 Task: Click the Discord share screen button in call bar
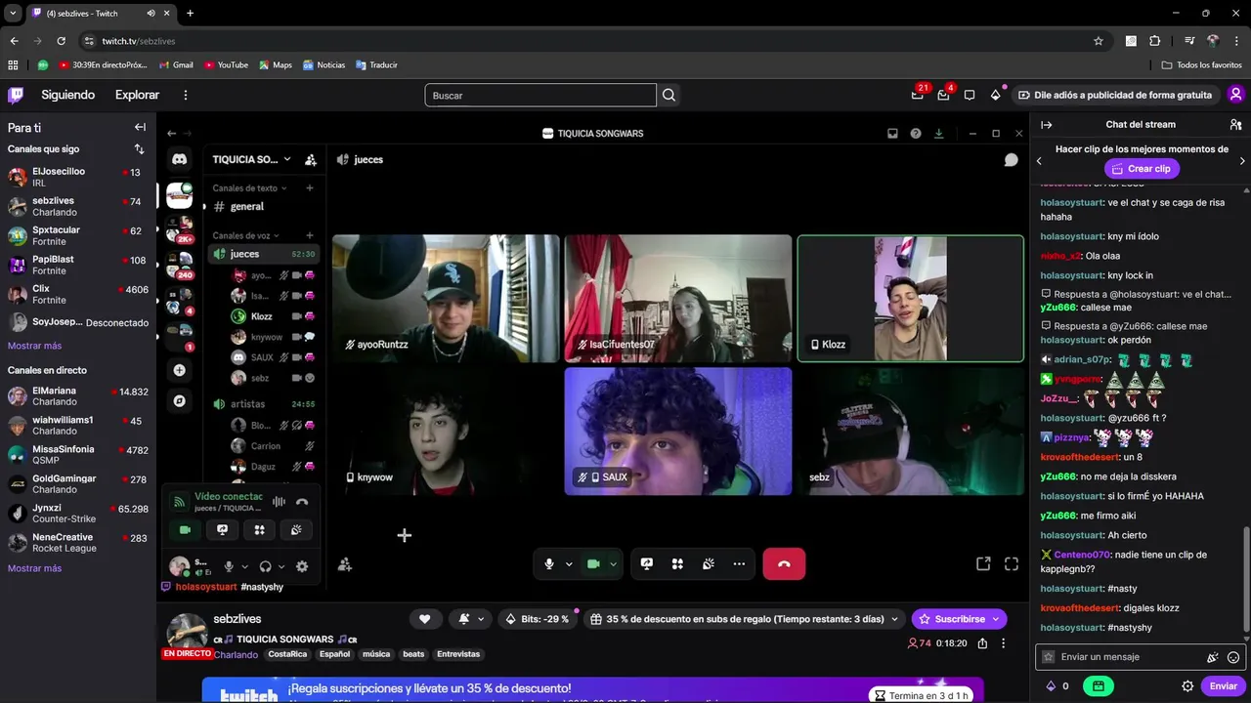[646, 563]
